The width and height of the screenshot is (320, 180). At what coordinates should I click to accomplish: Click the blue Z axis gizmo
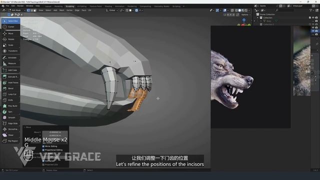(x=244, y=20)
